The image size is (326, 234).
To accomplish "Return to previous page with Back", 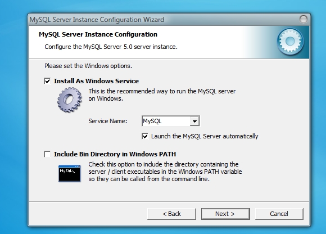I will pos(172,214).
